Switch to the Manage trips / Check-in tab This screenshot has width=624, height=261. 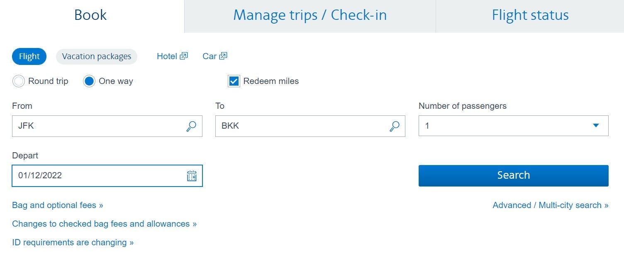pyautogui.click(x=310, y=15)
